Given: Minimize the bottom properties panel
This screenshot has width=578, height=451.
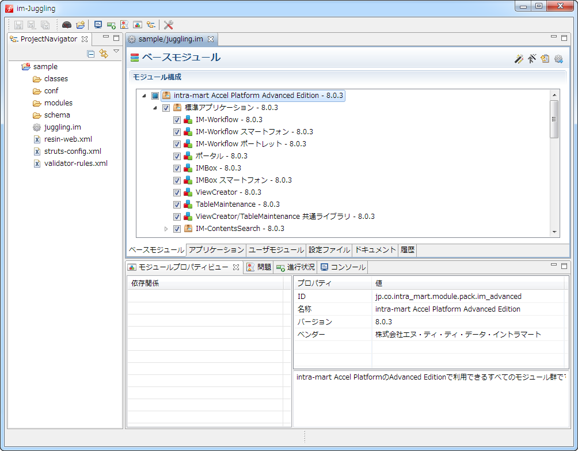Looking at the screenshot, I should [554, 265].
